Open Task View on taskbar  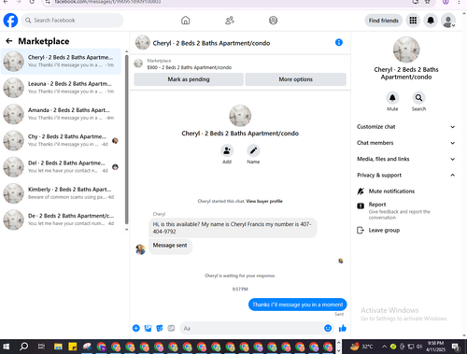pos(41,347)
